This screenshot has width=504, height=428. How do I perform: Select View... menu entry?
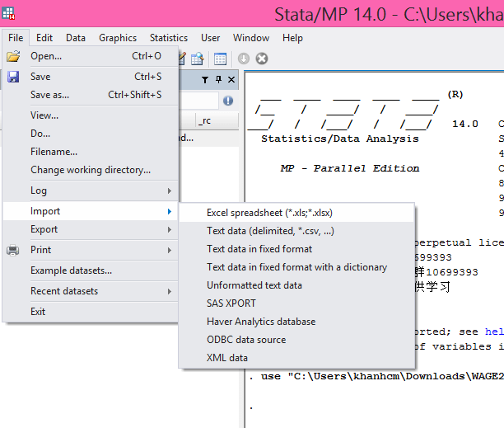point(91,115)
